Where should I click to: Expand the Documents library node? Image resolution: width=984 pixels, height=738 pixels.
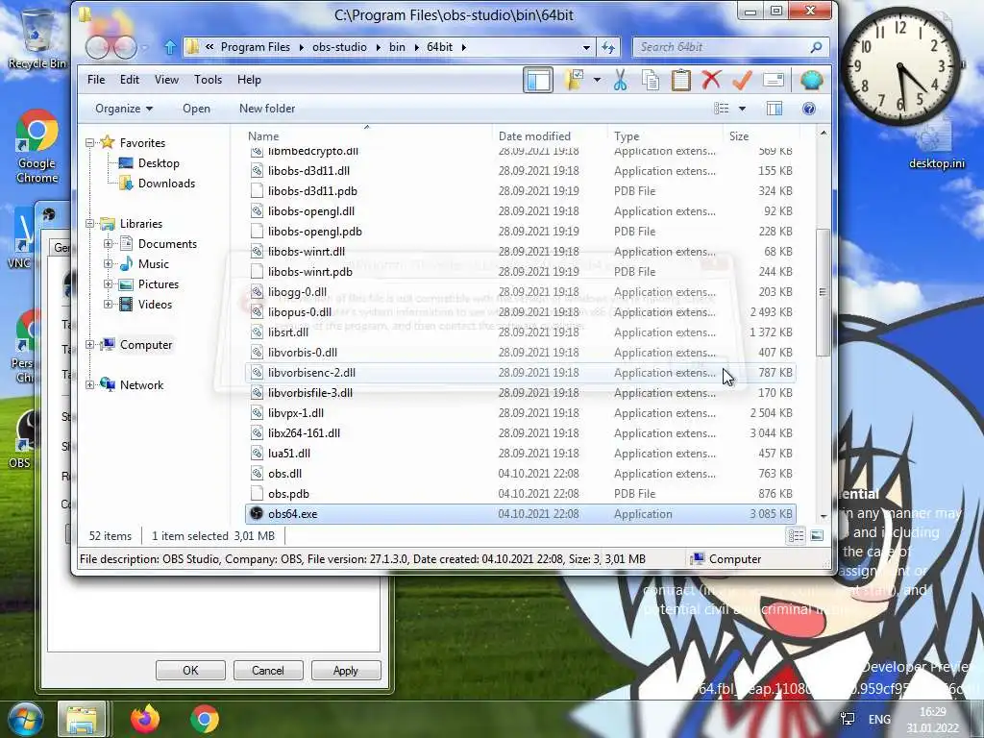pyautogui.click(x=108, y=243)
